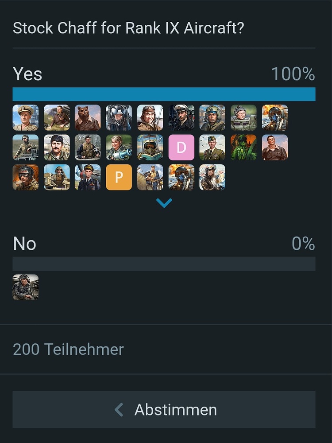Click the green toy soldier avatar
Screen dimensions: 332x443
pyautogui.click(x=243, y=148)
